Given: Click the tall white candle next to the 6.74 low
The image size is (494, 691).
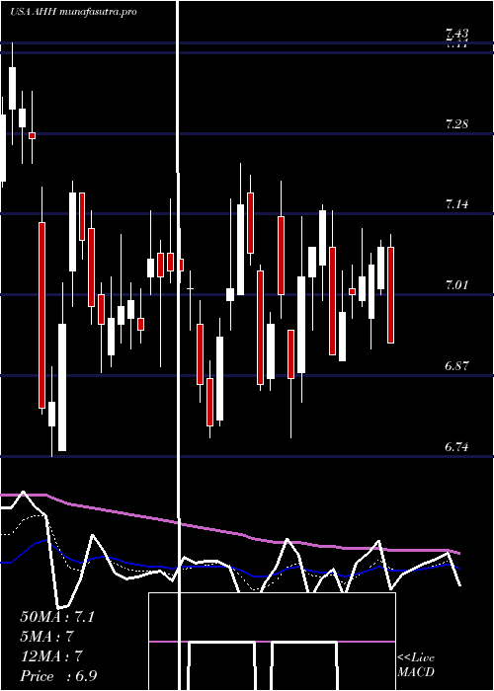Looking at the screenshot, I should tap(62, 387).
